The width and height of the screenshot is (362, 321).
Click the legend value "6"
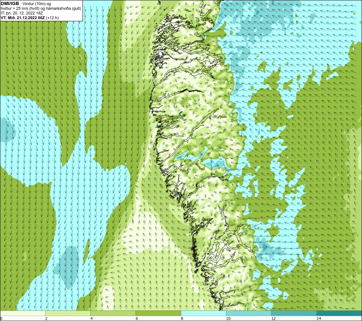point(137,318)
